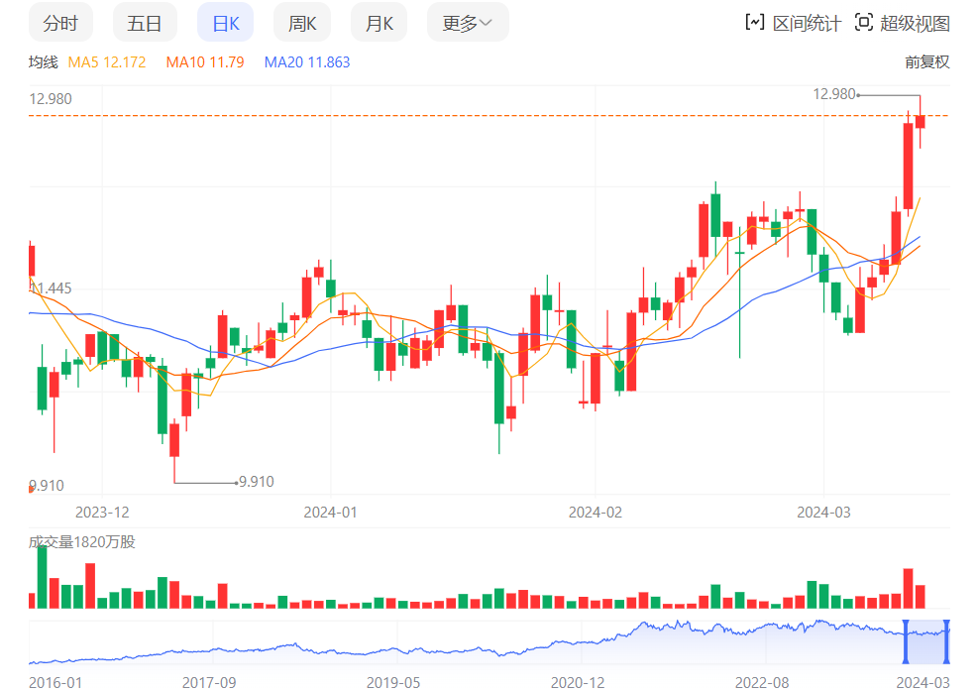Click the 2024-01 date label on the axis
The image size is (977, 691).
330,512
